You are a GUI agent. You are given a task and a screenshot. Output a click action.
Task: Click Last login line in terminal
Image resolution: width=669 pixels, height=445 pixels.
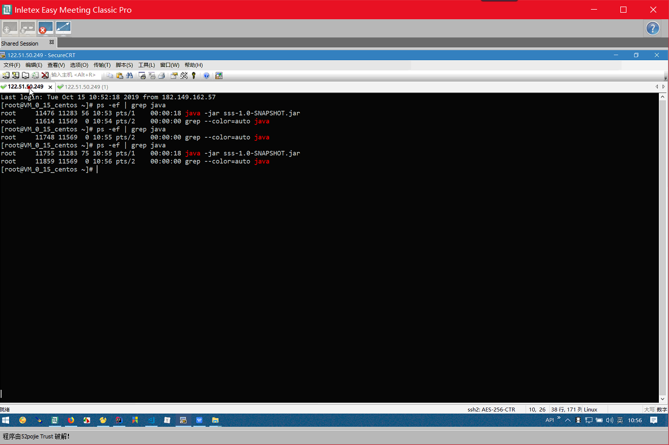[x=108, y=97]
